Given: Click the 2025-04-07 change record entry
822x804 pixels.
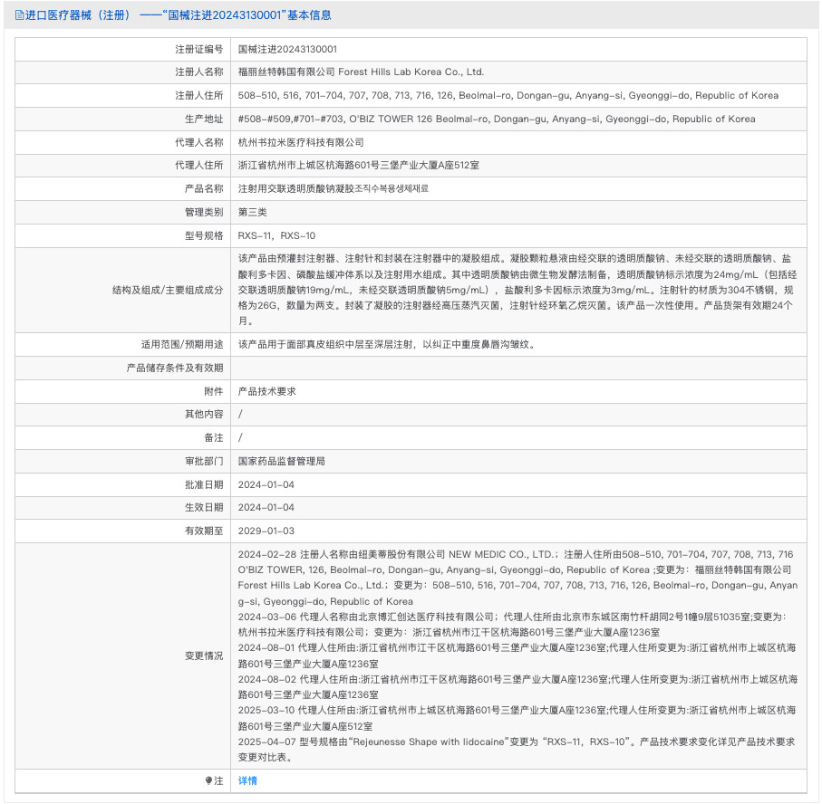Looking at the screenshot, I should 517,749.
